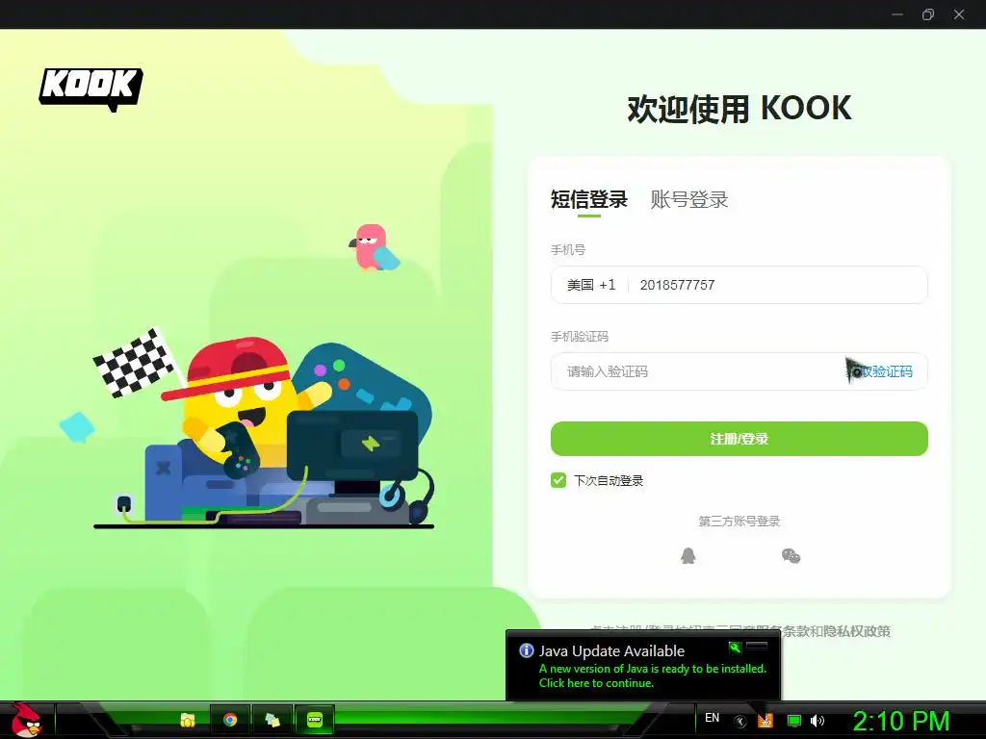Open the 服务条款 terms link
This screenshot has height=739, width=986.
[784, 631]
